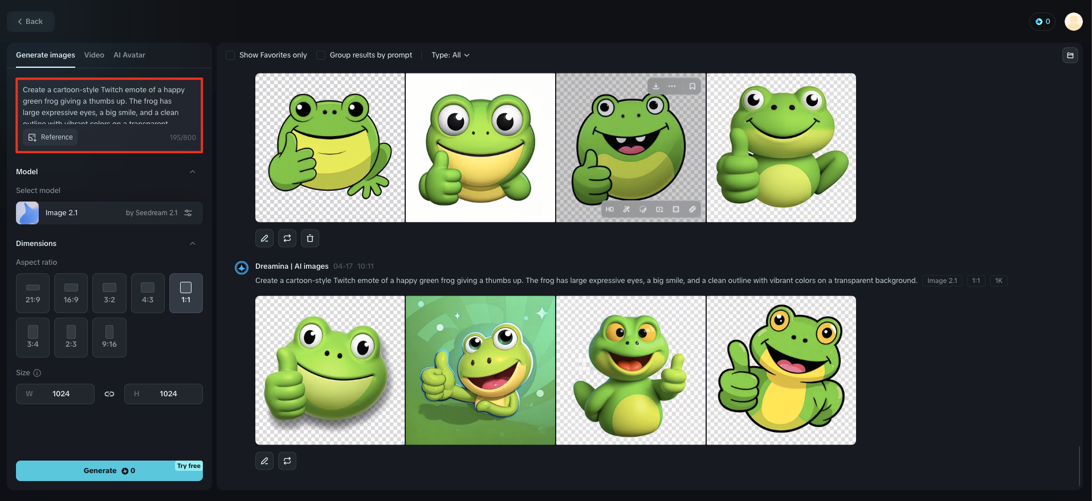The width and height of the screenshot is (1092, 501).
Task: Click the Image 2.1 tag on prompt
Action: [942, 281]
